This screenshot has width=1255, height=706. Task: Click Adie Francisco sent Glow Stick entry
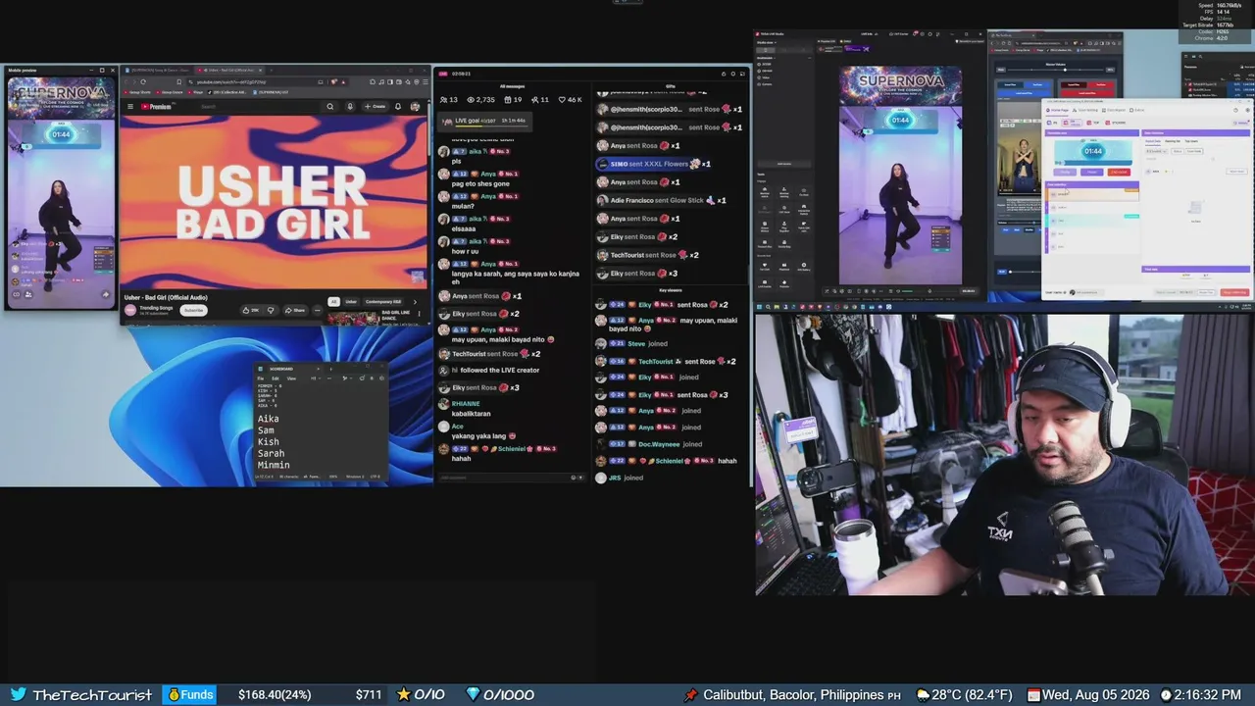[660, 200]
